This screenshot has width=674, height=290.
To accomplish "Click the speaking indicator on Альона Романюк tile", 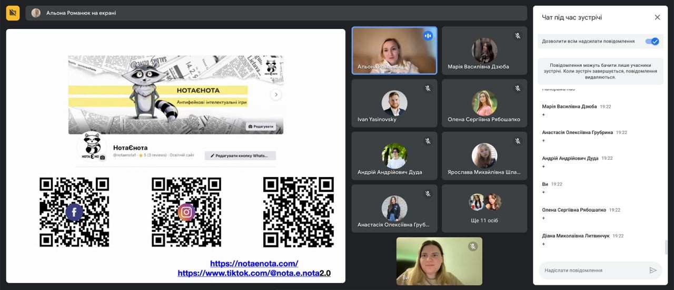I will [x=428, y=36].
